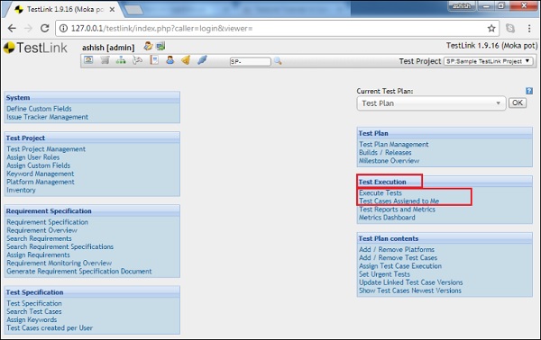The width and height of the screenshot is (541, 340).
Task: Select the TestLink 1.9.16 browser tab
Action: point(65,10)
